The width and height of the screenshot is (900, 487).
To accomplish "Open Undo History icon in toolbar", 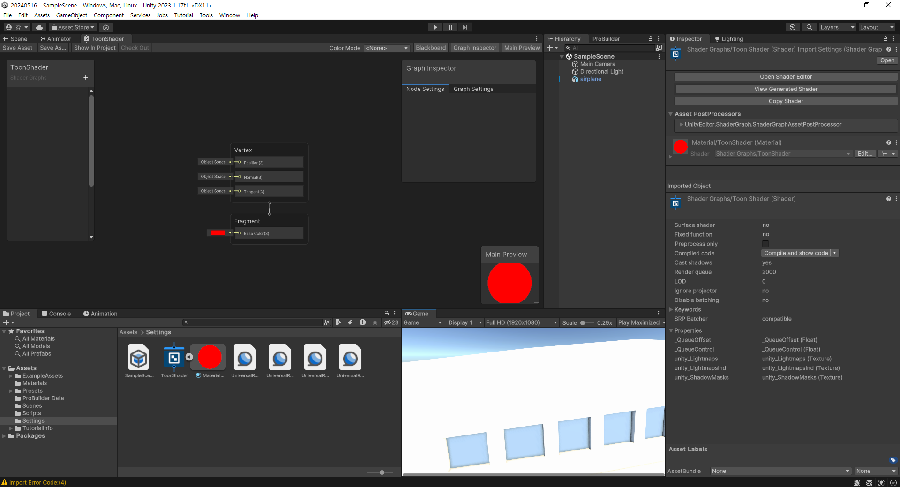I will pyautogui.click(x=793, y=27).
